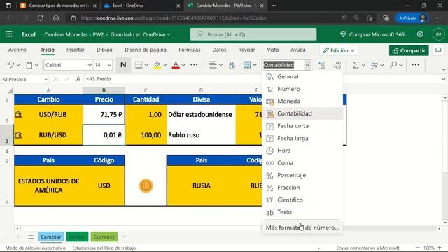Select the Cambiar sheet tab
Screen dimensions: 448x252
[x=50, y=237]
